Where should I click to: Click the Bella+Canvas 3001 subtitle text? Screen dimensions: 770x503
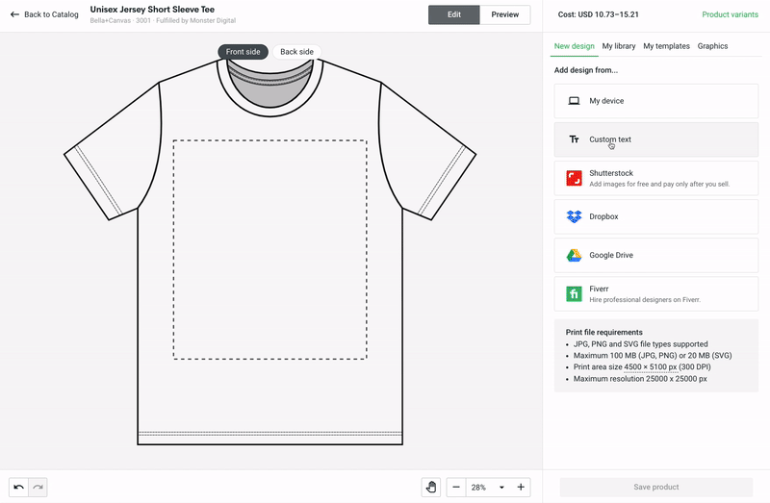163,20
